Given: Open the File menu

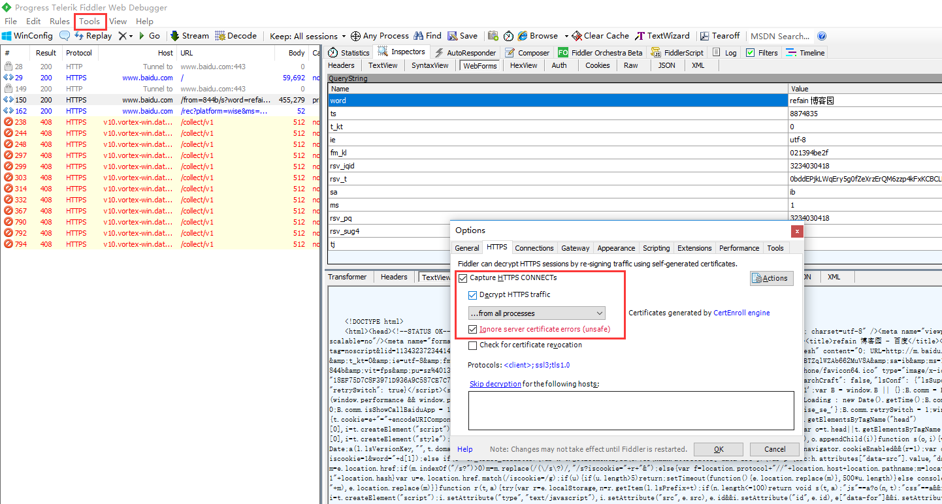Looking at the screenshot, I should point(10,22).
